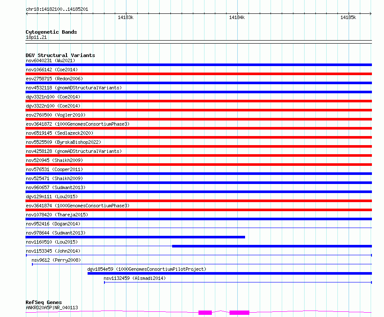Image resolution: width=384 pixels, height=317 pixels.
Task: Open nsv1132459 (Alsmadi2014) label
Action: coord(135,278)
